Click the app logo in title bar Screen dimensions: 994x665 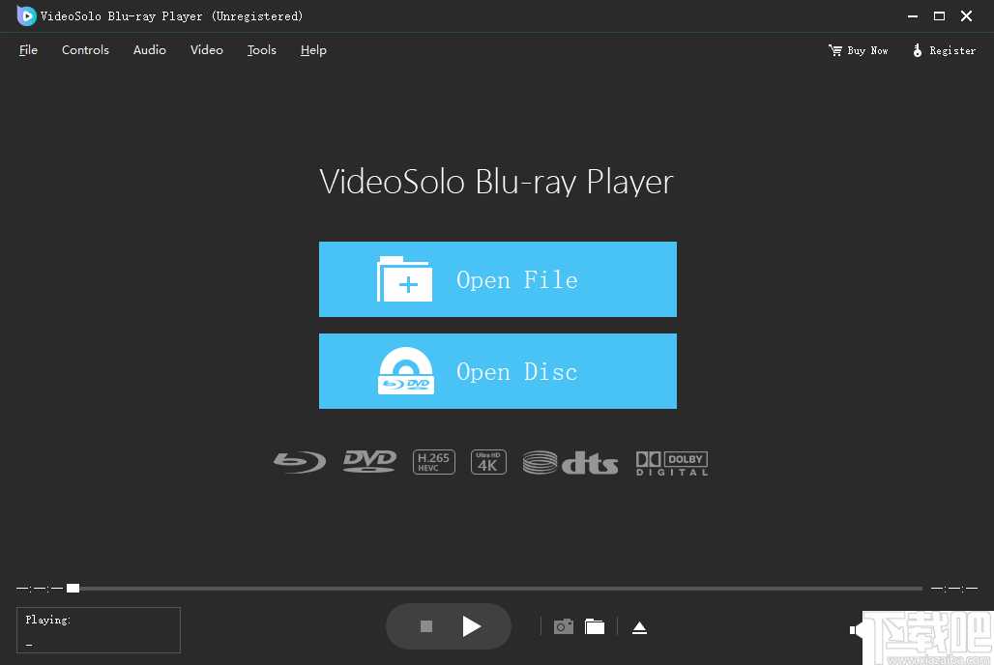tap(25, 15)
